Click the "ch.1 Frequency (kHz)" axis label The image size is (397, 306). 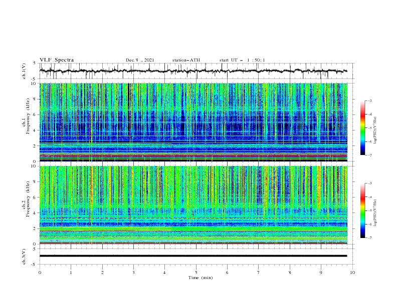click(x=26, y=116)
